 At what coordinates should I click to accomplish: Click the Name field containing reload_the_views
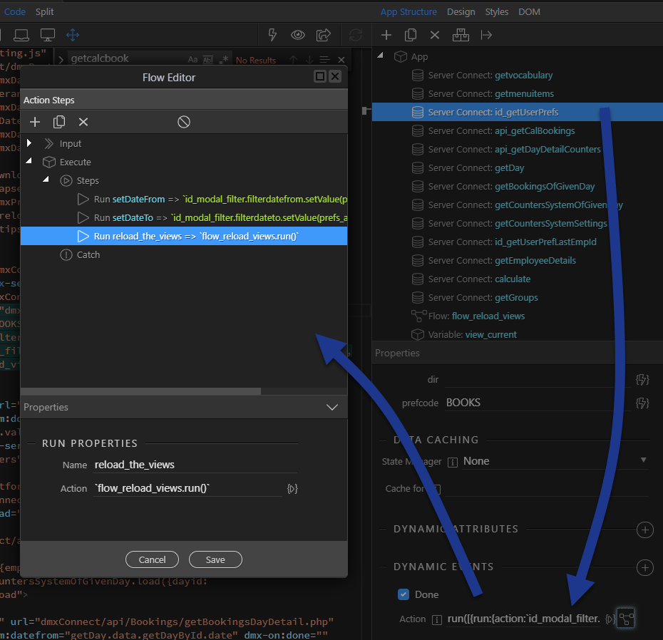(195, 465)
